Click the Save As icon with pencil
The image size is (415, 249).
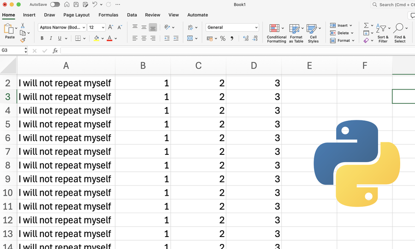[85, 5]
